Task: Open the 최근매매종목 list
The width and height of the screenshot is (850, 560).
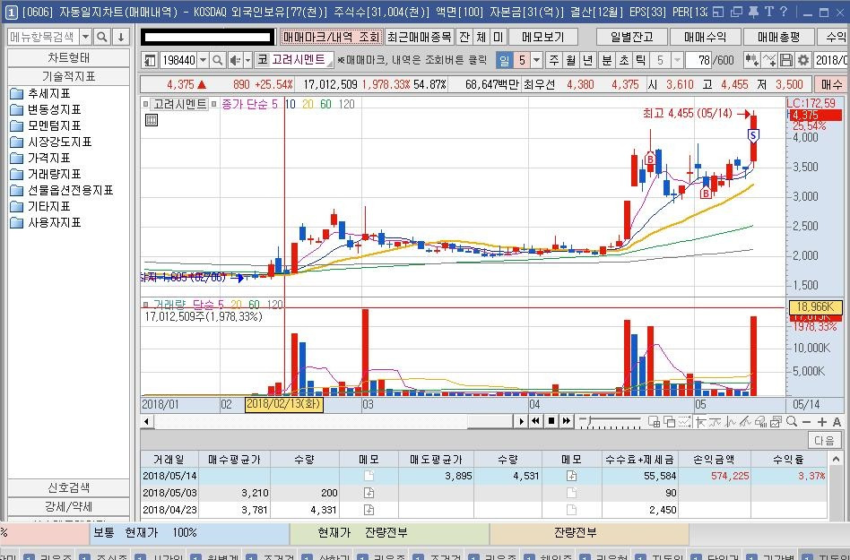Action: tap(419, 37)
